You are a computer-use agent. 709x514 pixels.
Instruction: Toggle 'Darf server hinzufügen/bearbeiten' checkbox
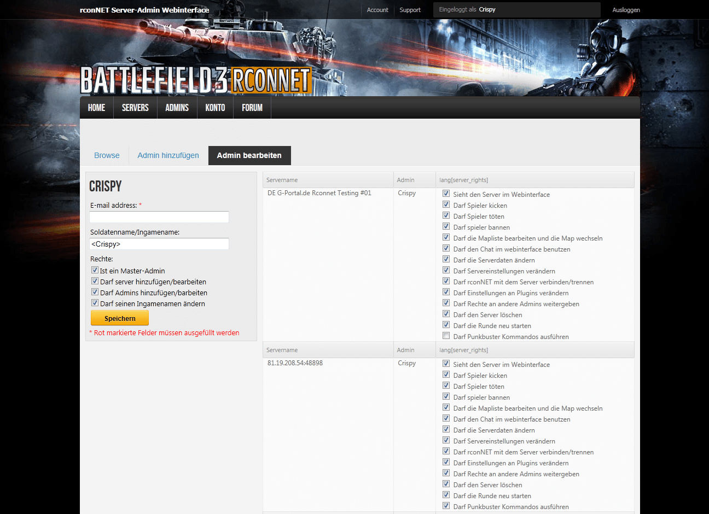(95, 281)
